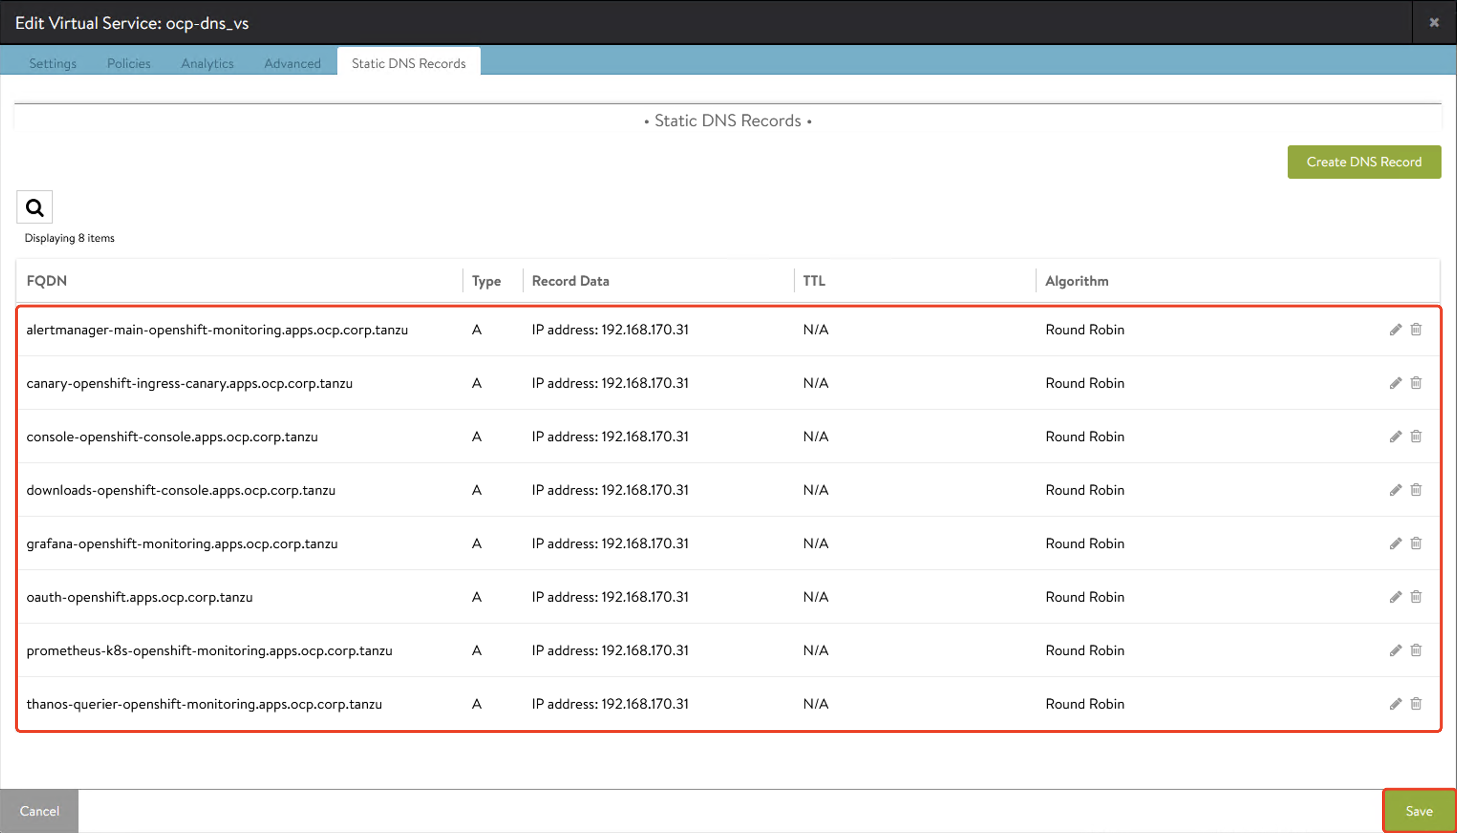
Task: Click the Create DNS Record button
Action: click(x=1364, y=162)
